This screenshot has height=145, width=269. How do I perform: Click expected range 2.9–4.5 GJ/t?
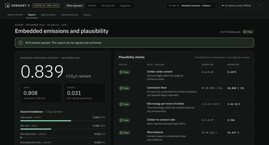click(211, 104)
